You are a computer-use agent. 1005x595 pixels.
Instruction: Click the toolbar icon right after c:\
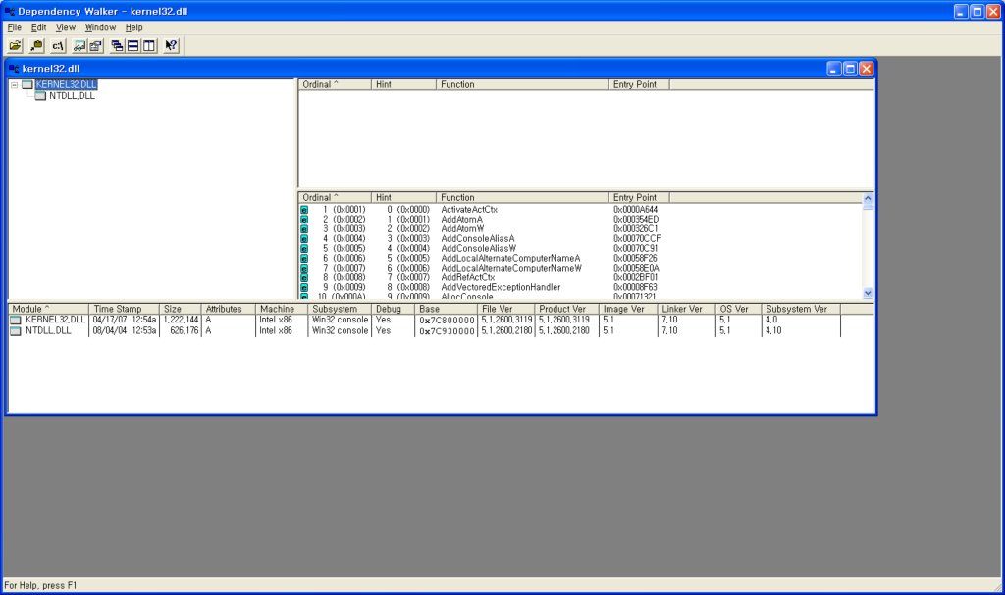tap(79, 45)
